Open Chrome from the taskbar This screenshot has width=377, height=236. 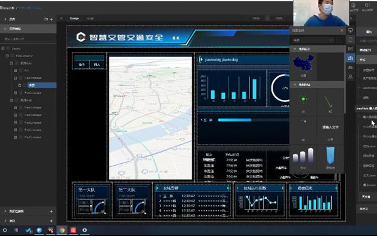coord(62,230)
